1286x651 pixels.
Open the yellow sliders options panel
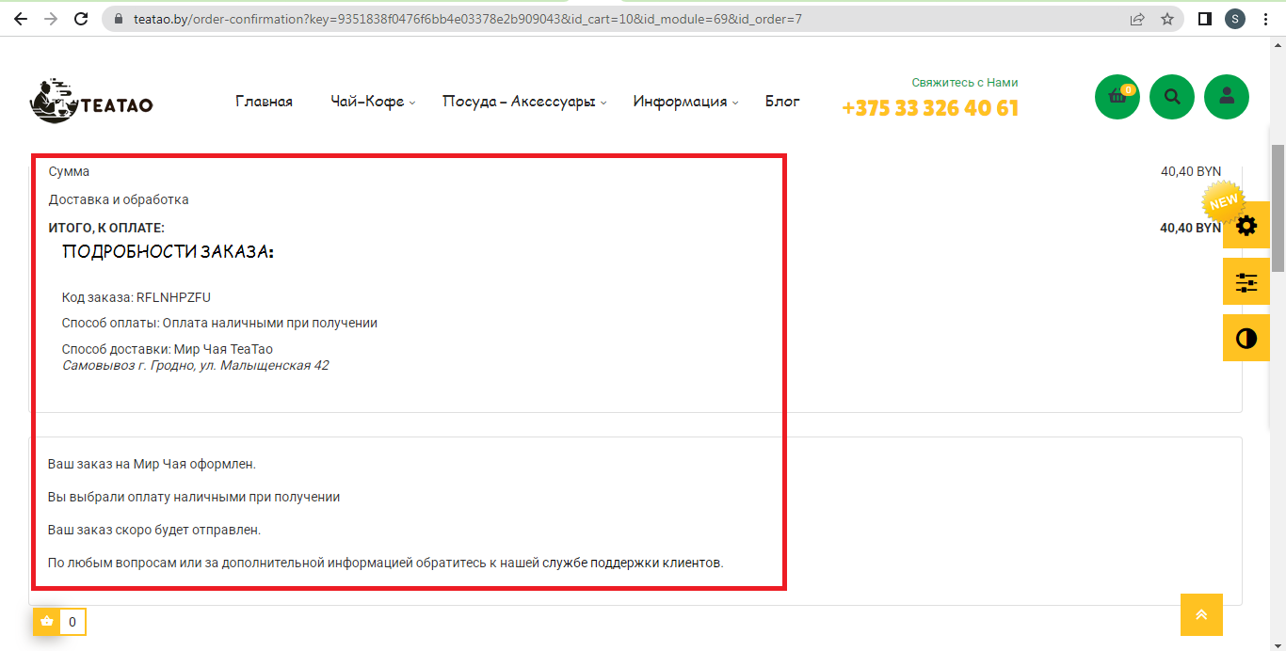point(1246,282)
